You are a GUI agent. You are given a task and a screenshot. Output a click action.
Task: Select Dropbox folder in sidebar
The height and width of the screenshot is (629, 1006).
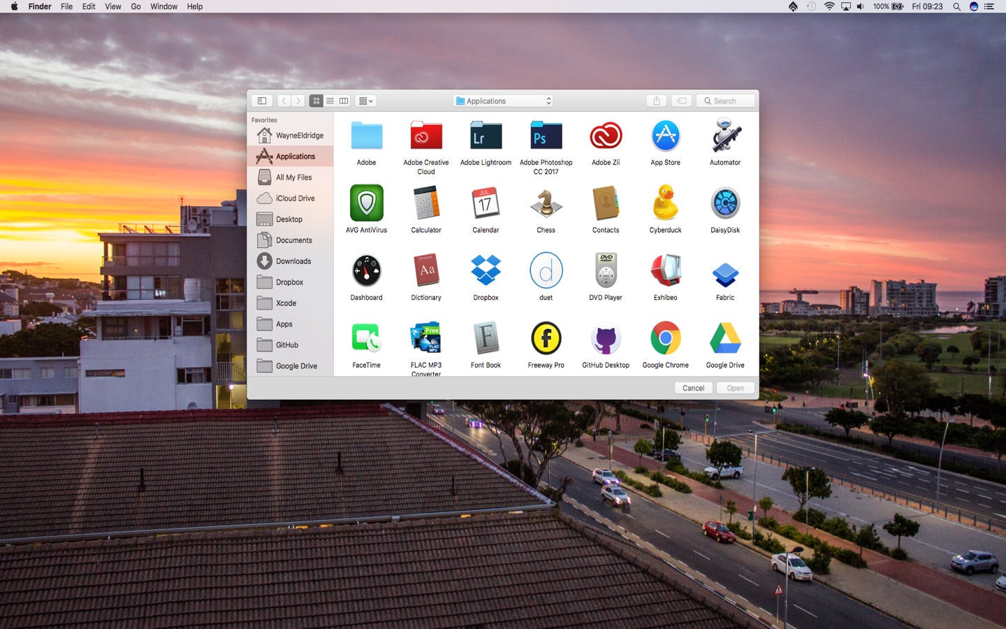[290, 282]
